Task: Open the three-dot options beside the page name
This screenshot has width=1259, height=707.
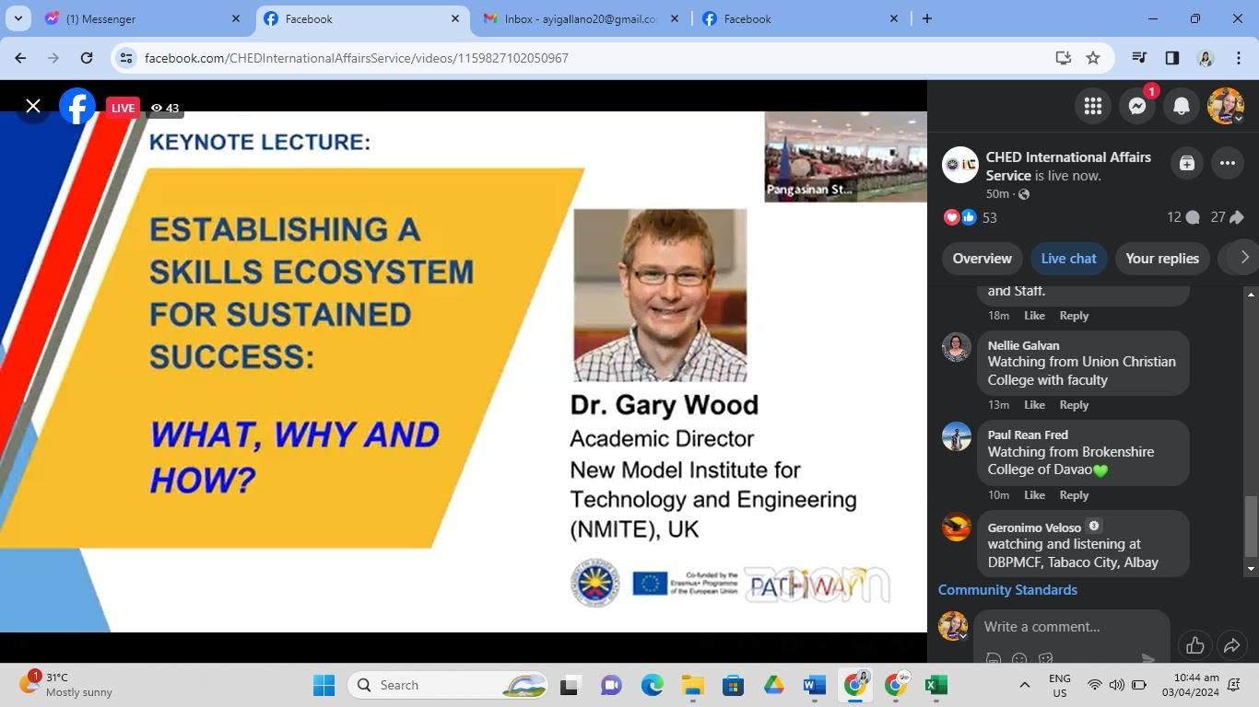Action: 1228,164
